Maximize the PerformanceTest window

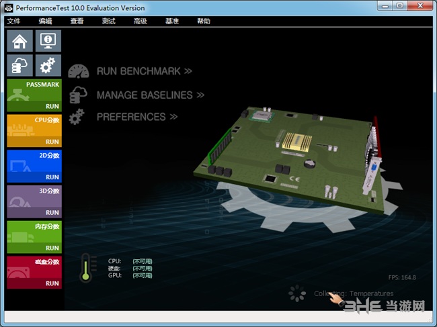pyautogui.click(x=400, y=5)
